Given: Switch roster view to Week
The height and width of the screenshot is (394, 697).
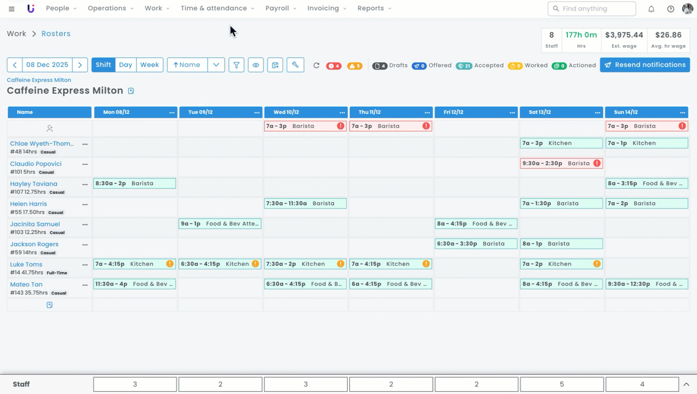Looking at the screenshot, I should click(x=149, y=65).
